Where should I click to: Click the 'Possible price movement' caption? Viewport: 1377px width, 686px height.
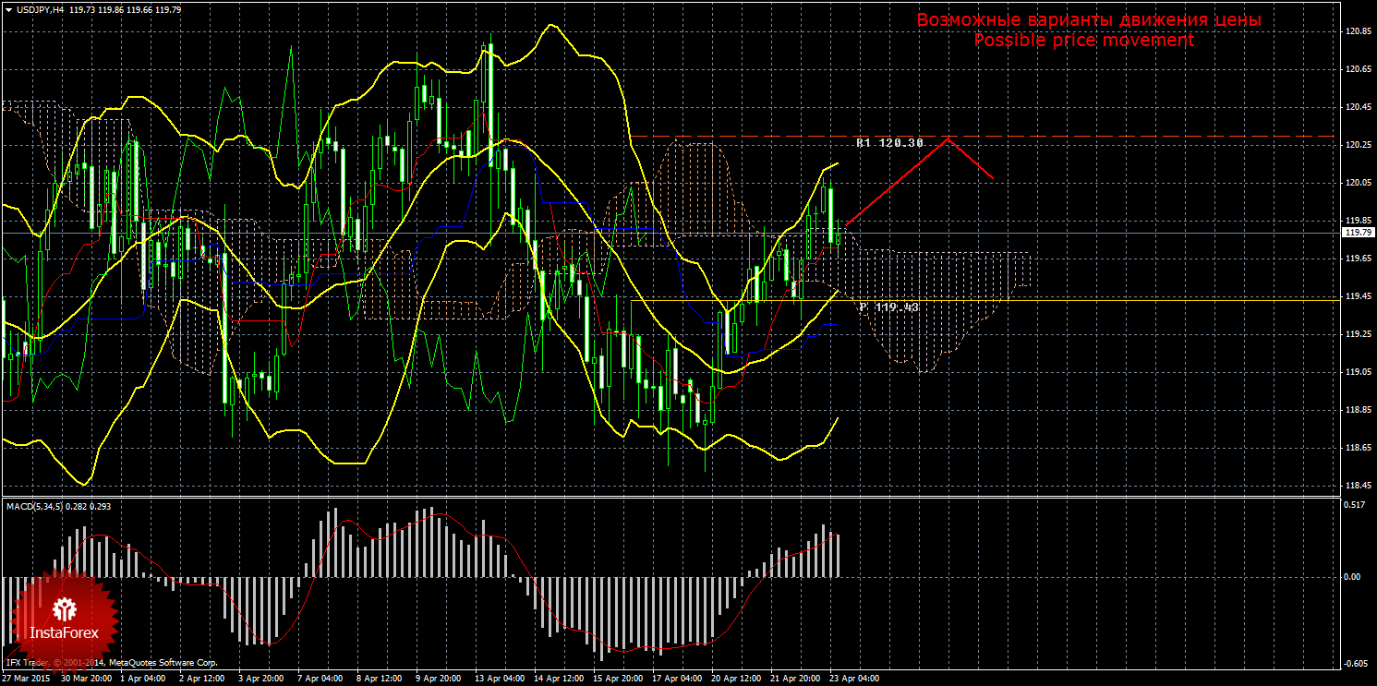pos(1083,41)
